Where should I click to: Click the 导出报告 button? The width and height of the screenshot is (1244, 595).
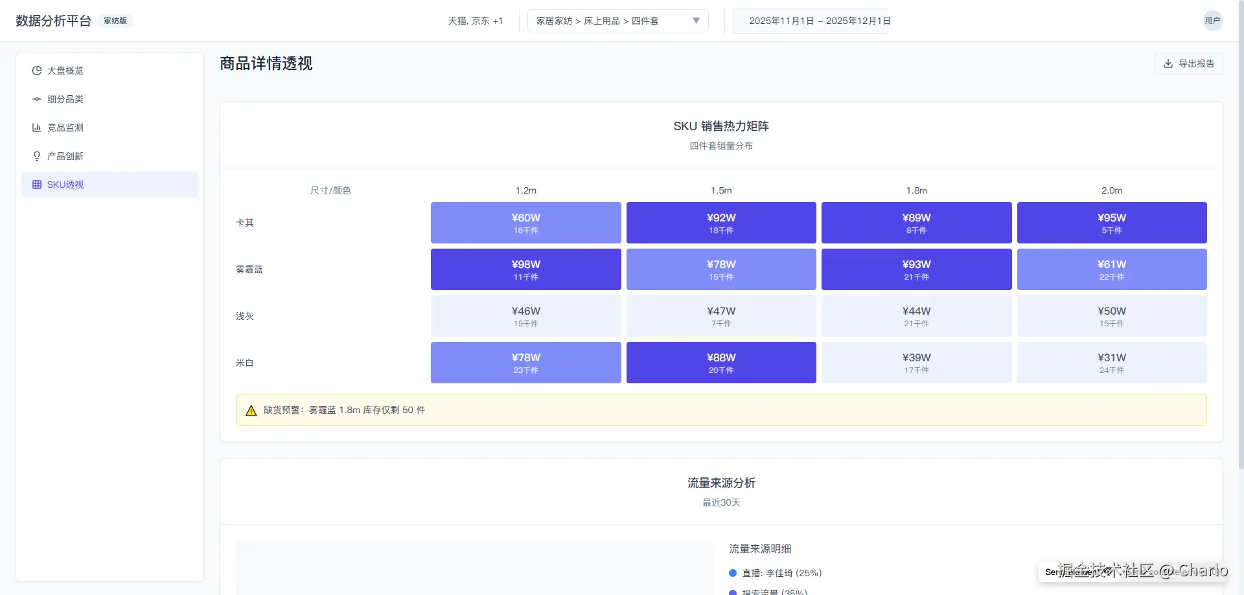coord(1188,63)
